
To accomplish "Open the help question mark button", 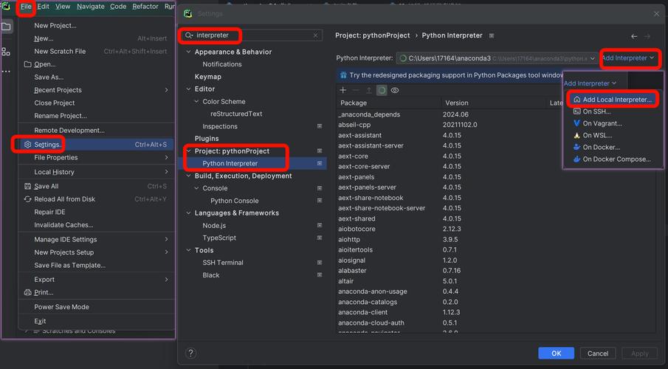I will (191, 353).
